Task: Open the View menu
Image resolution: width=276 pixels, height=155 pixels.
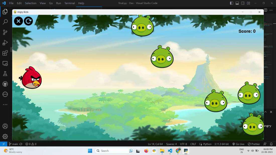Action: [43, 3]
